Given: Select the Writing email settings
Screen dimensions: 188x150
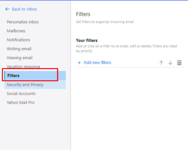Looking at the screenshot, I should click(x=19, y=49).
